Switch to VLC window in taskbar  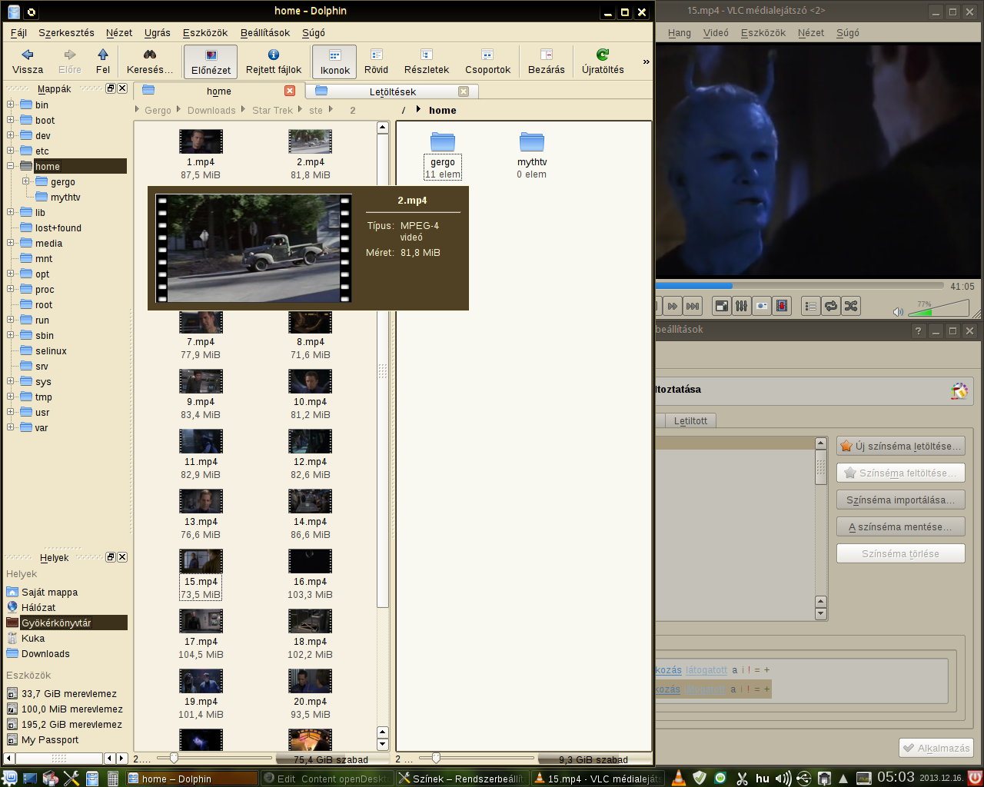coord(597,779)
